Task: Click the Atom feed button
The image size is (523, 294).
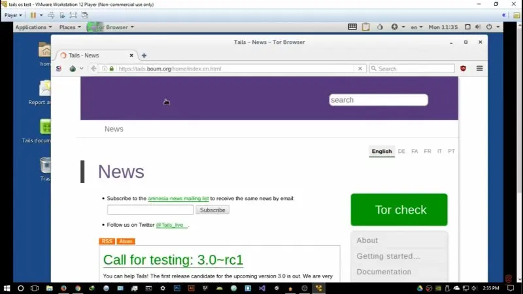Action: click(126, 241)
